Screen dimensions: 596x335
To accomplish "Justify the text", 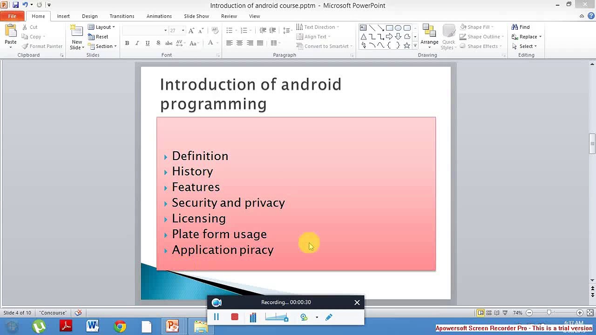I will pos(260,43).
